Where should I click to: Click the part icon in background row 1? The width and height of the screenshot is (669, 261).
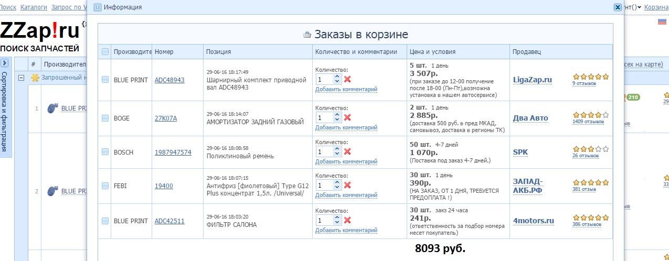coord(51,108)
